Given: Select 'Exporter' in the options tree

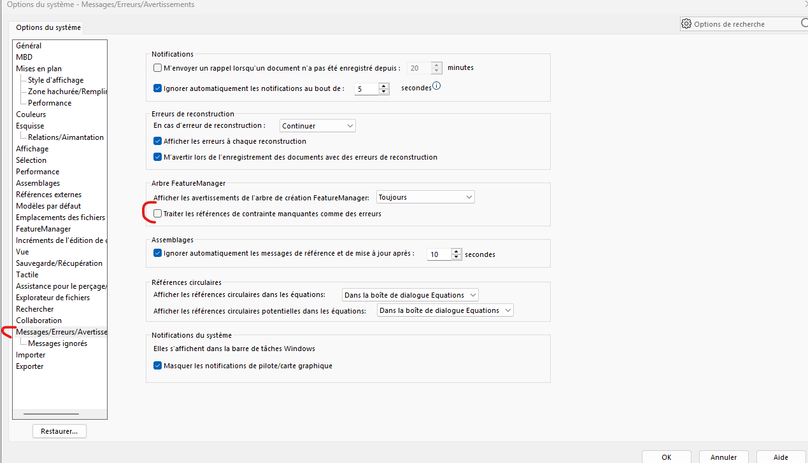Looking at the screenshot, I should coord(30,366).
